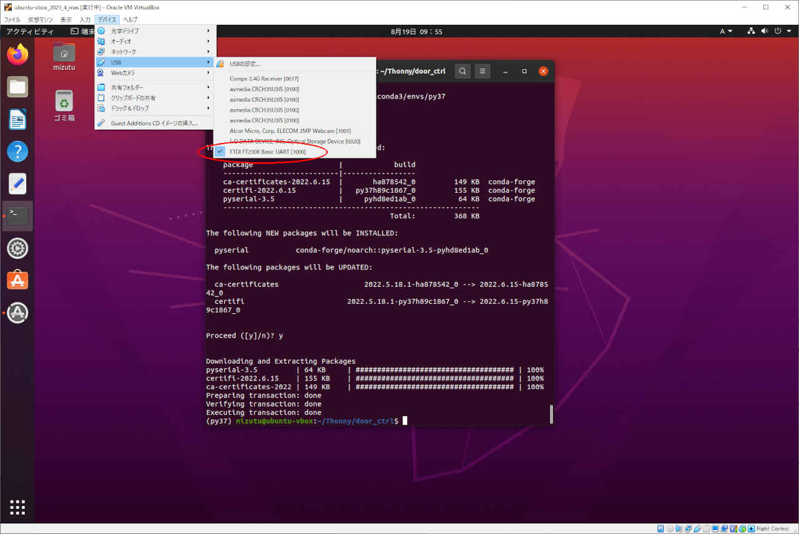This screenshot has width=799, height=534.
Task: Open the 仮想マシン menu
Action: pos(41,20)
